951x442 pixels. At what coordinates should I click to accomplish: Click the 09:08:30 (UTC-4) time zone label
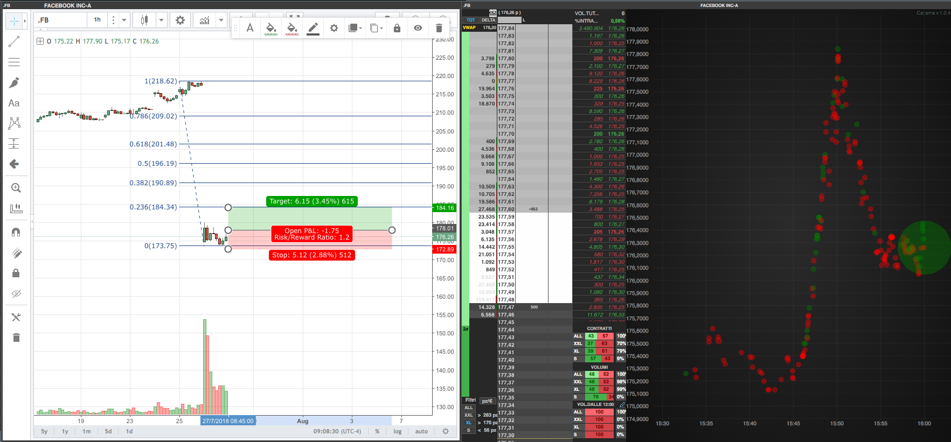tap(337, 431)
